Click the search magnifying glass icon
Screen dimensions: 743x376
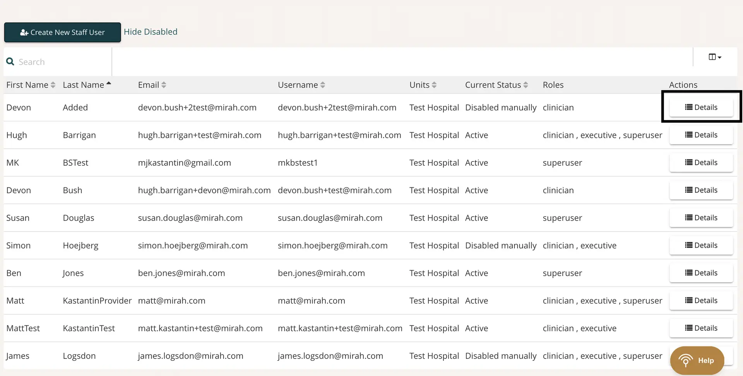10,62
